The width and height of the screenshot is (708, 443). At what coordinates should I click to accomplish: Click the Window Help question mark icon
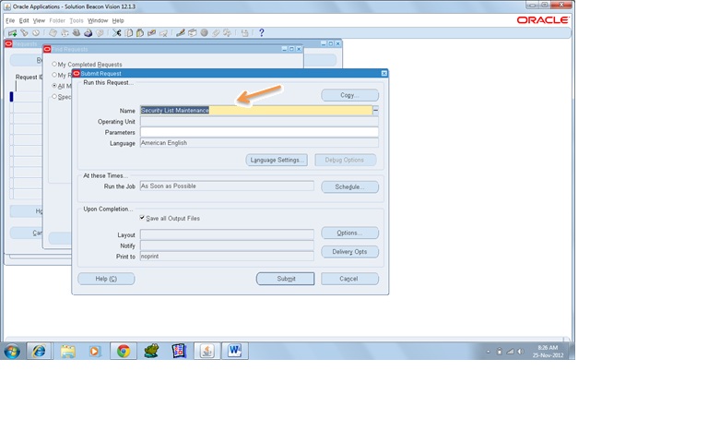[x=262, y=33]
